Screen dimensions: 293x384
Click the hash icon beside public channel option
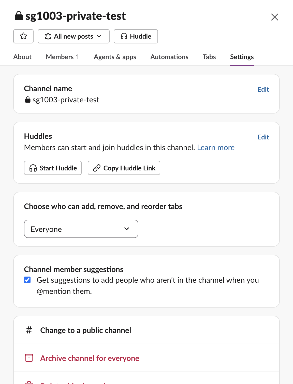[29, 330]
